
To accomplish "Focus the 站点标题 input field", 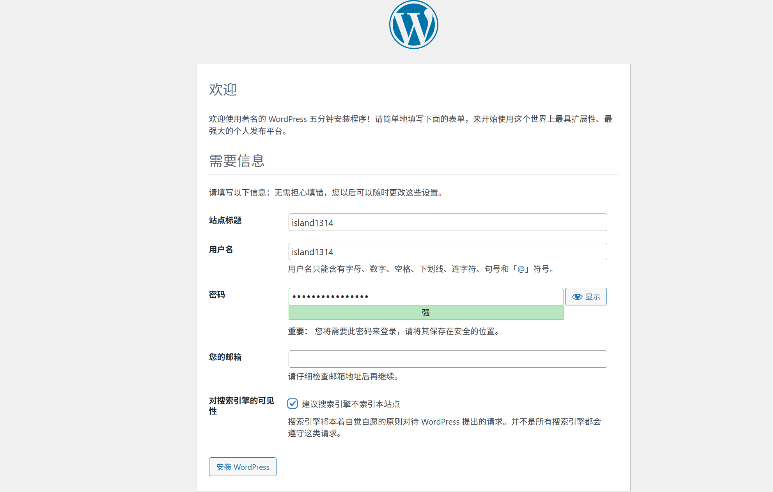I will (x=447, y=222).
